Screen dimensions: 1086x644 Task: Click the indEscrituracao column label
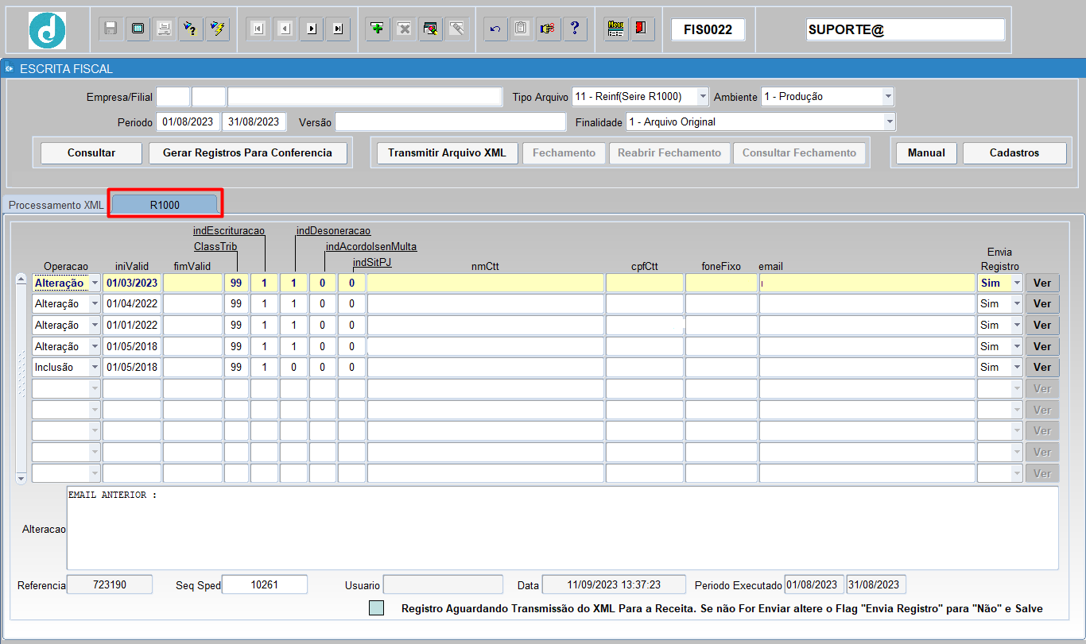[x=229, y=231]
